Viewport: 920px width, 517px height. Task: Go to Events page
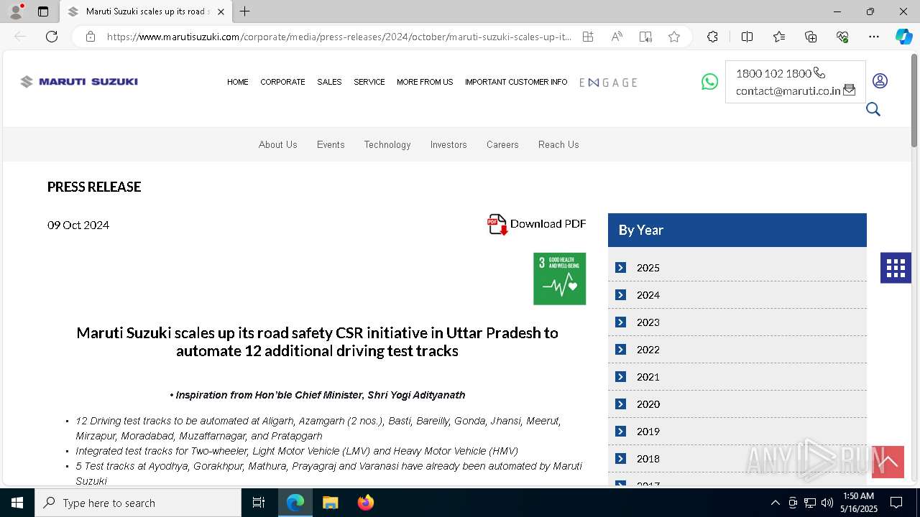[x=331, y=144]
